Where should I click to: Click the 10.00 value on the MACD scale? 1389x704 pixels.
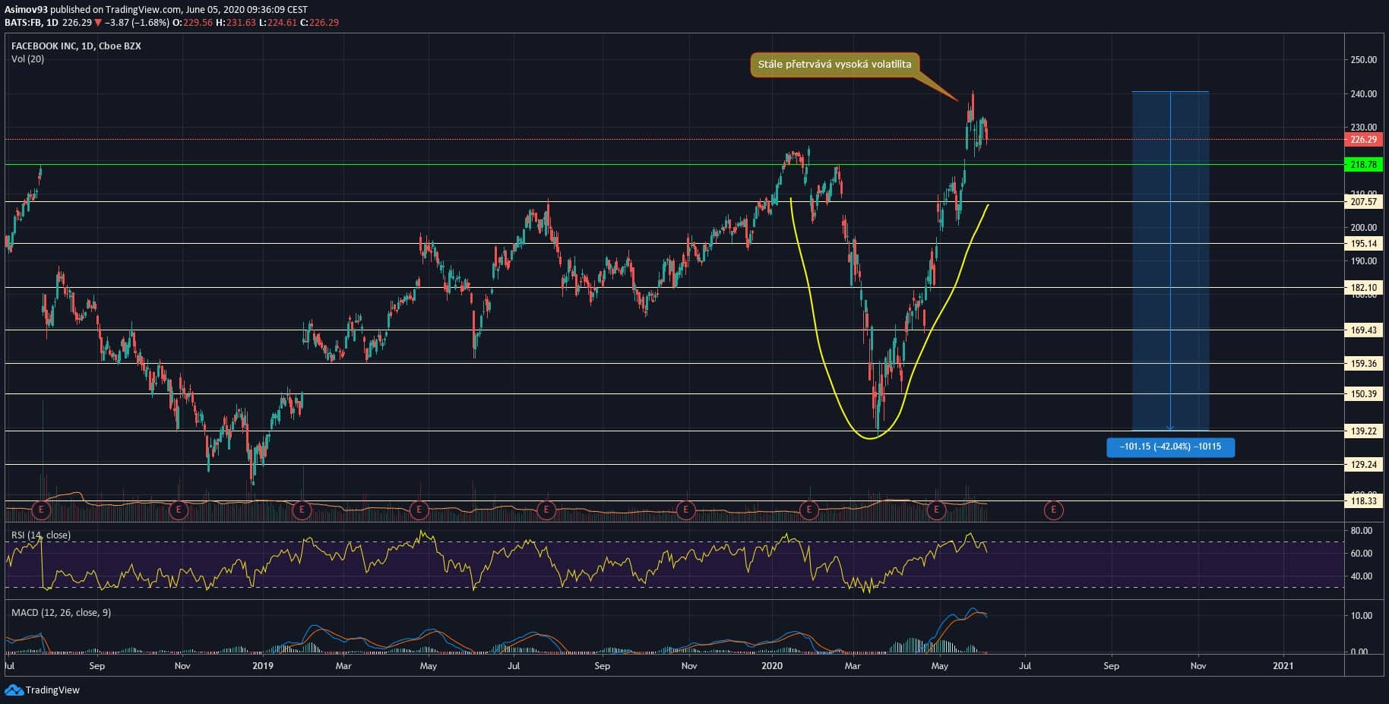pos(1362,616)
